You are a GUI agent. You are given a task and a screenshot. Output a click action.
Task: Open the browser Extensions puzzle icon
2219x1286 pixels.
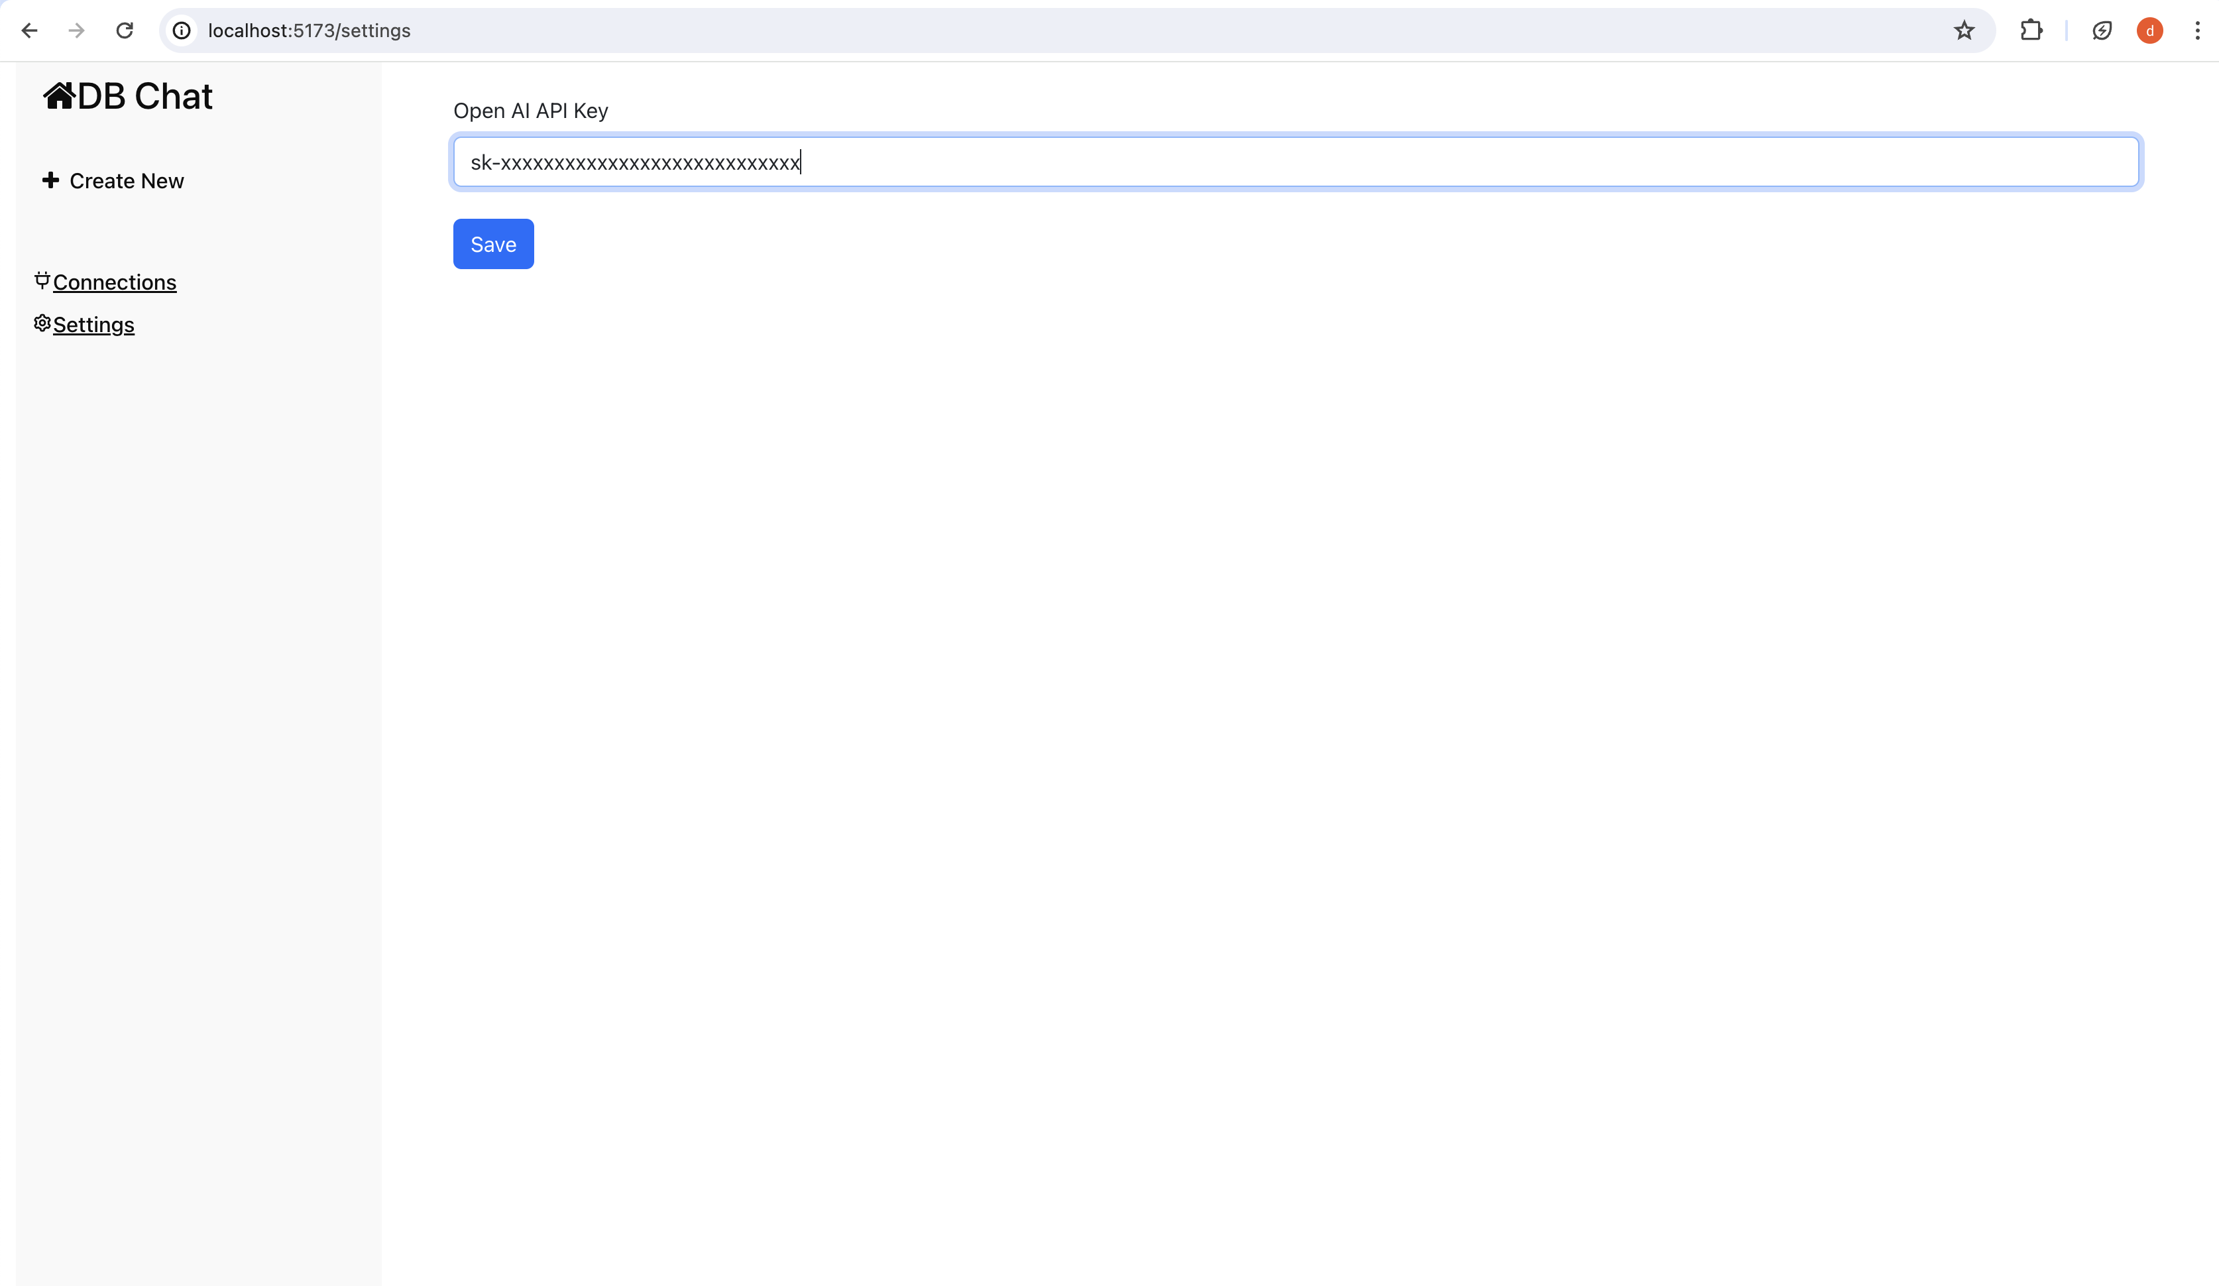click(x=2031, y=31)
